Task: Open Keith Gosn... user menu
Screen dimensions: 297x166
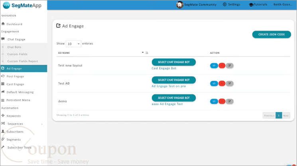Action: tap(283, 4)
